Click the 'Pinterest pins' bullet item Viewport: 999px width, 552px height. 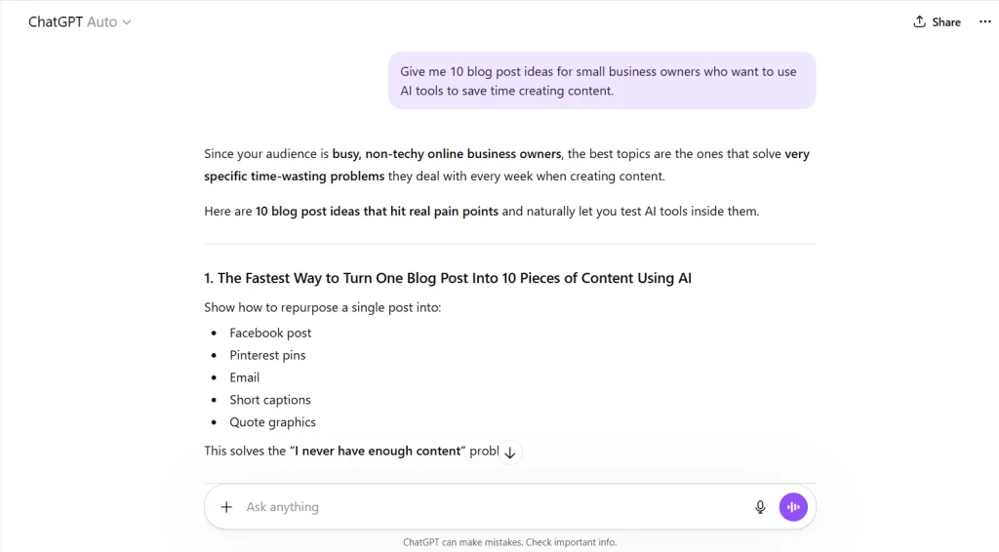pos(267,355)
